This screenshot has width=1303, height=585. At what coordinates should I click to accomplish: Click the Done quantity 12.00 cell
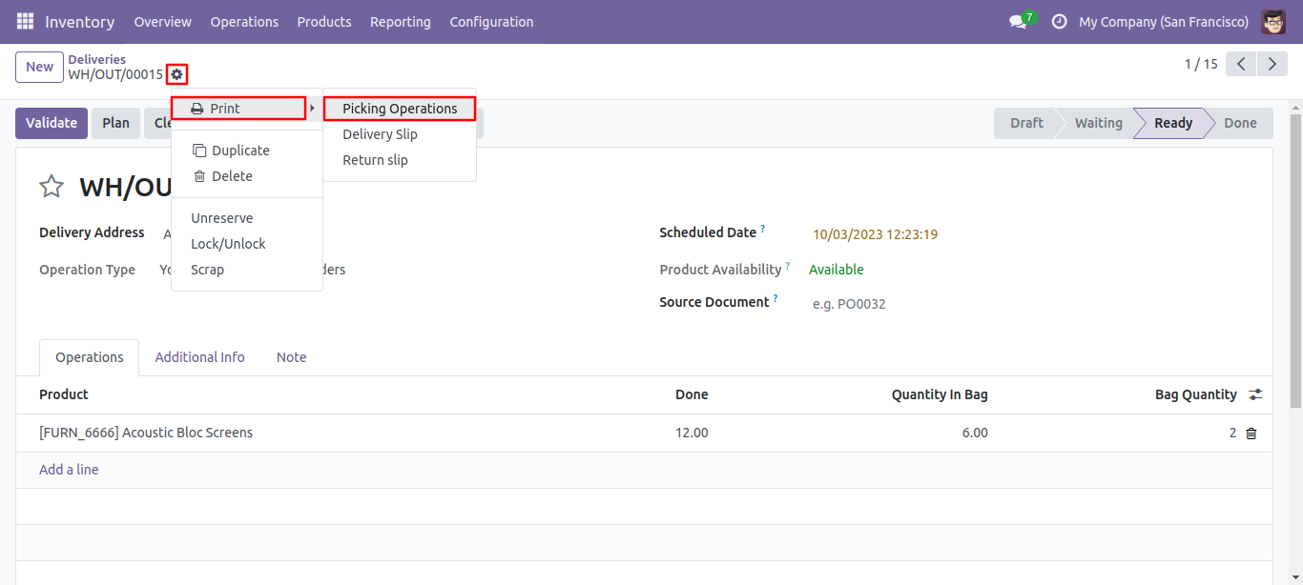692,433
